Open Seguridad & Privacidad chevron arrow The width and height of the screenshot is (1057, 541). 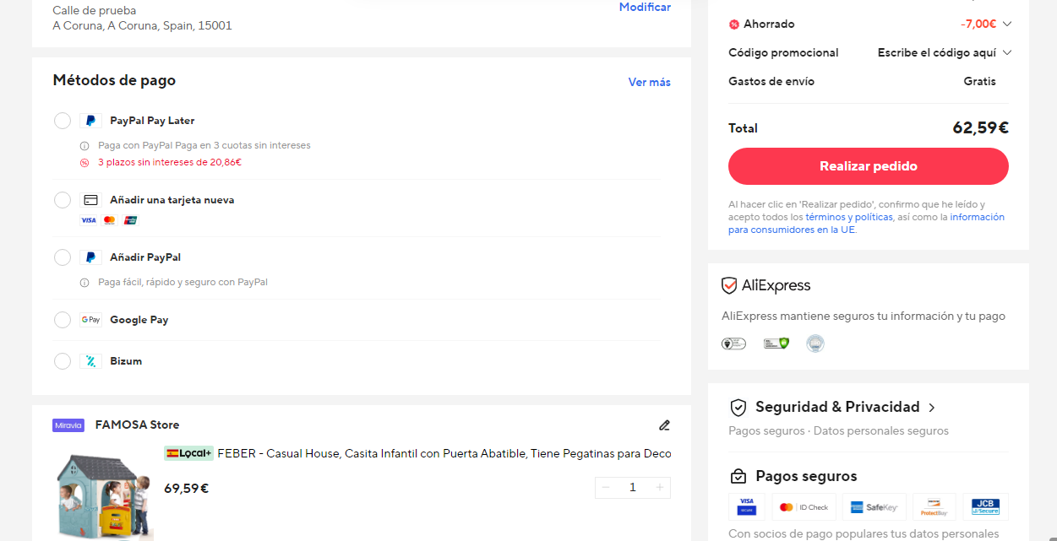(932, 408)
